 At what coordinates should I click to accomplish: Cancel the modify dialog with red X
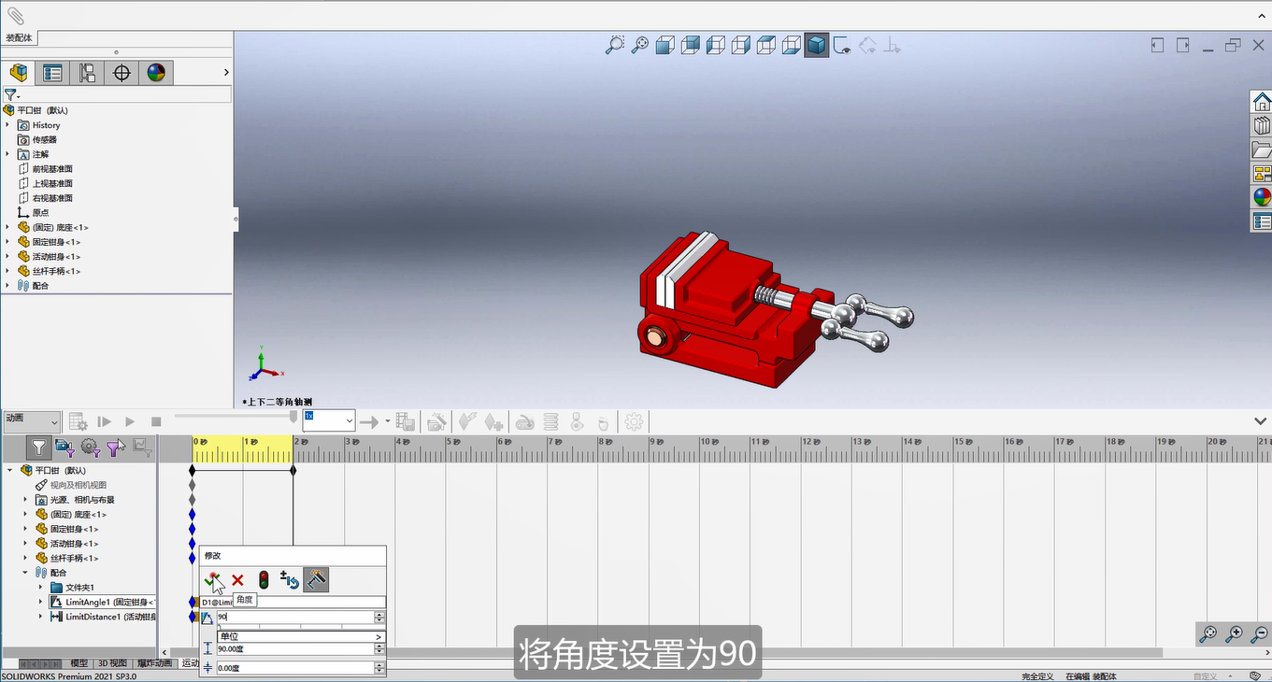pos(237,580)
